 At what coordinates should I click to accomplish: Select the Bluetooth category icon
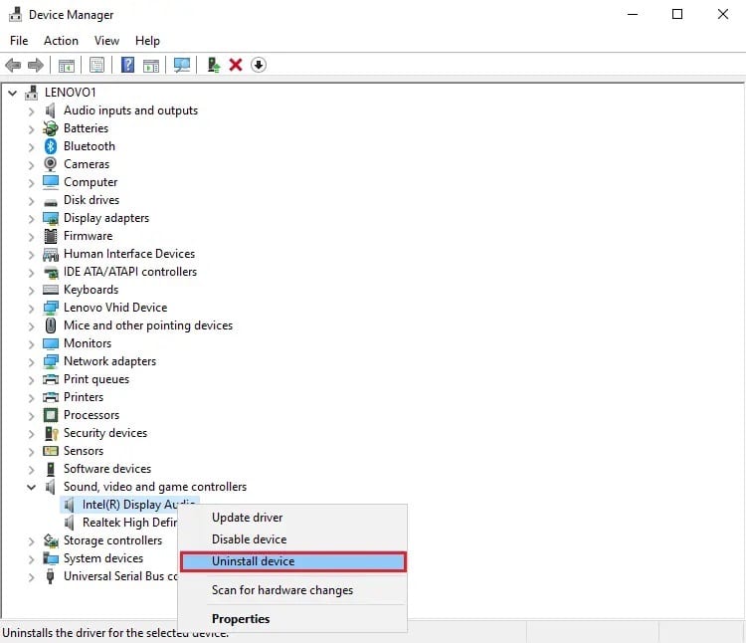pos(51,146)
